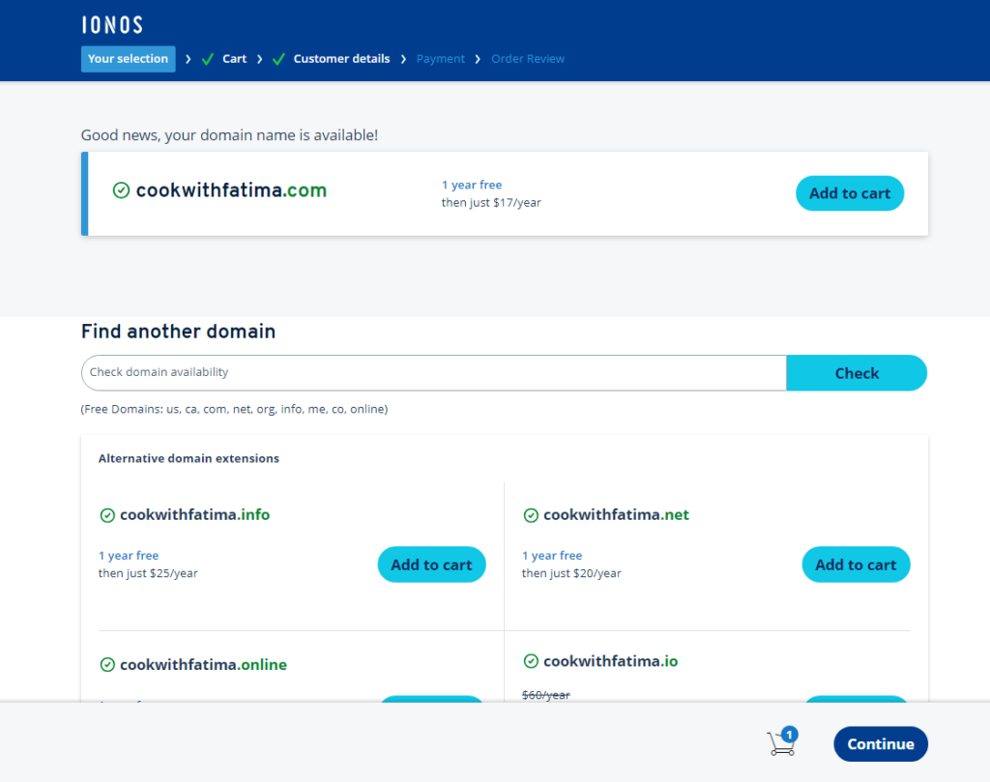Open the Customer details step

(341, 59)
